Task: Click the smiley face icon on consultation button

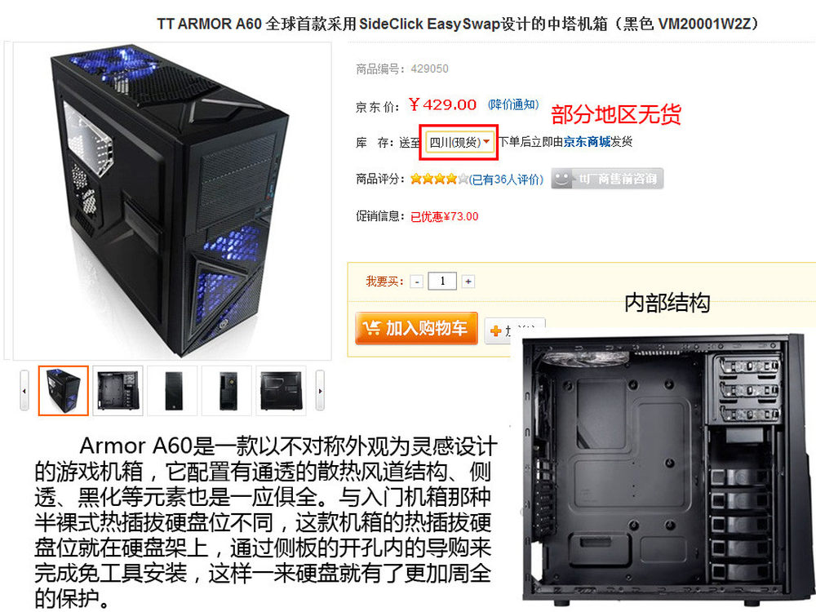Action: click(x=562, y=179)
